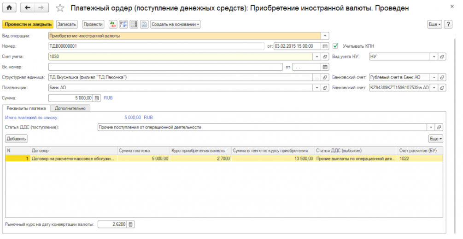Open calendar picker next to document date

coord(325,46)
